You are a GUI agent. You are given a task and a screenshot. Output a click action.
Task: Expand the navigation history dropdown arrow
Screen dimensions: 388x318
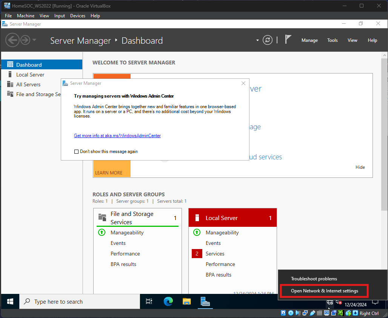click(x=34, y=40)
